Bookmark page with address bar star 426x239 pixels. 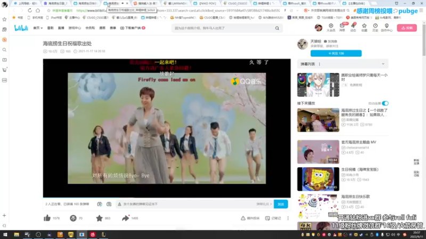point(48,11)
